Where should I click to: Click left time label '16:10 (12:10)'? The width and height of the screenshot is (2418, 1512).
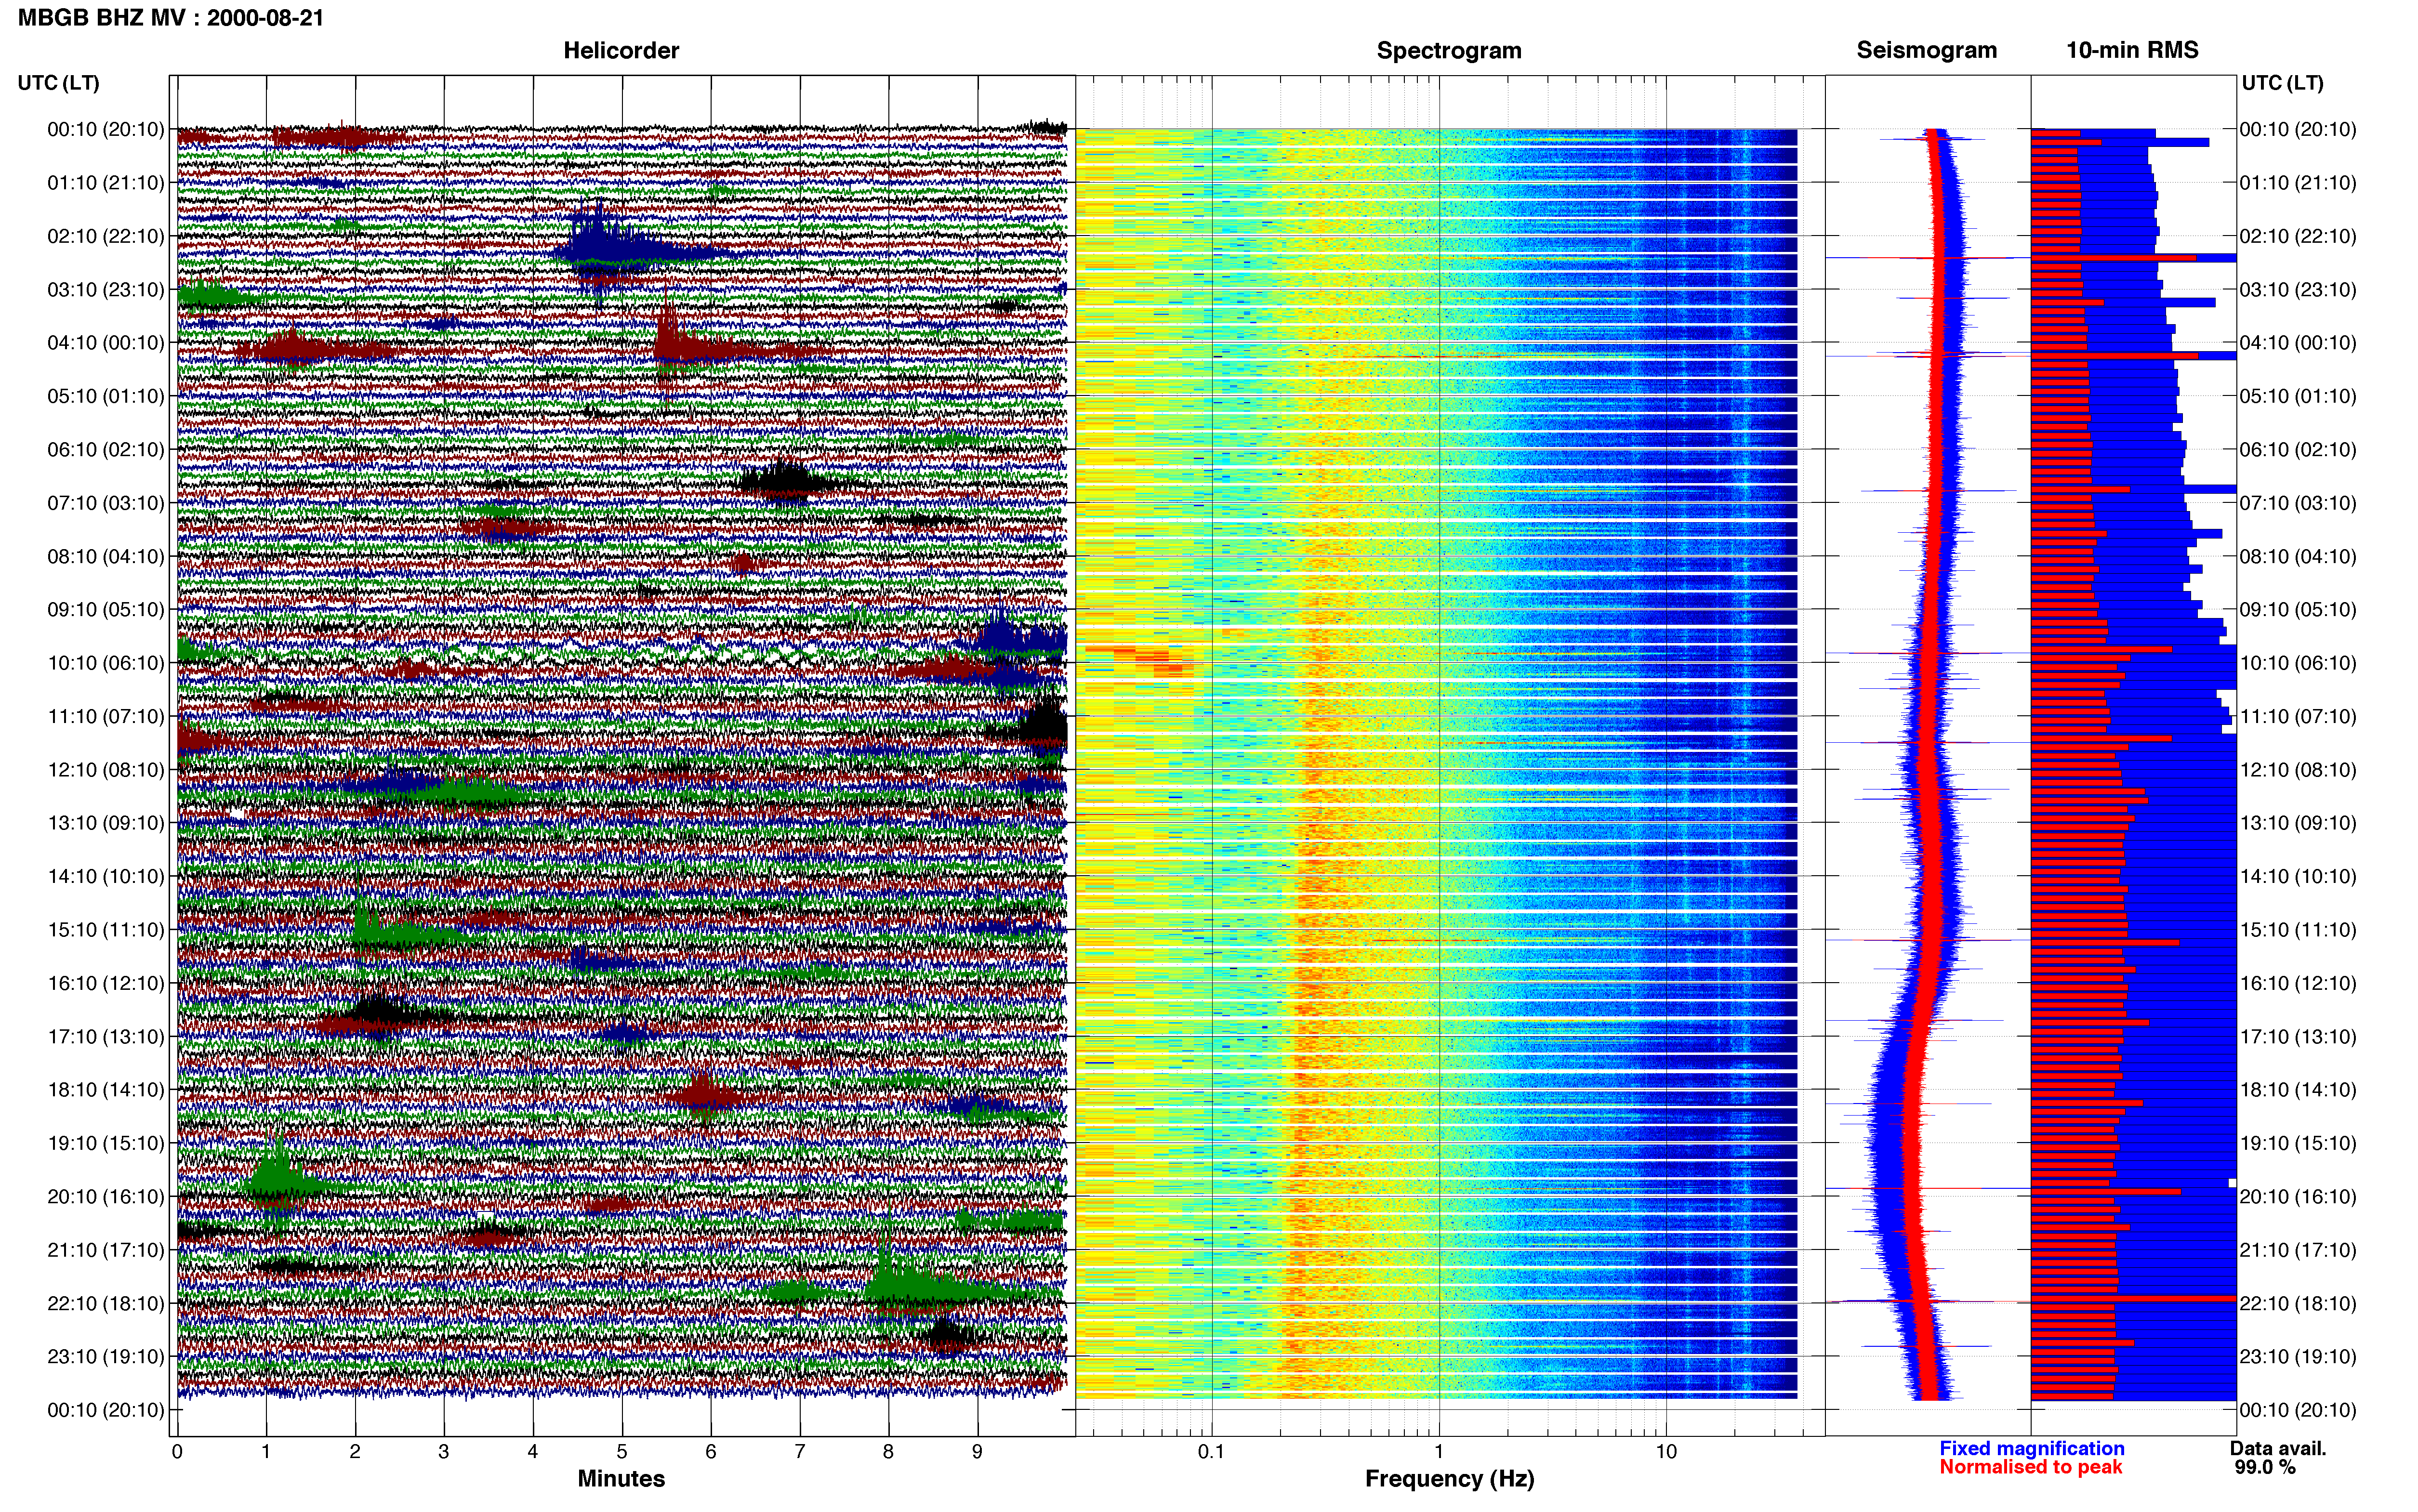(106, 983)
